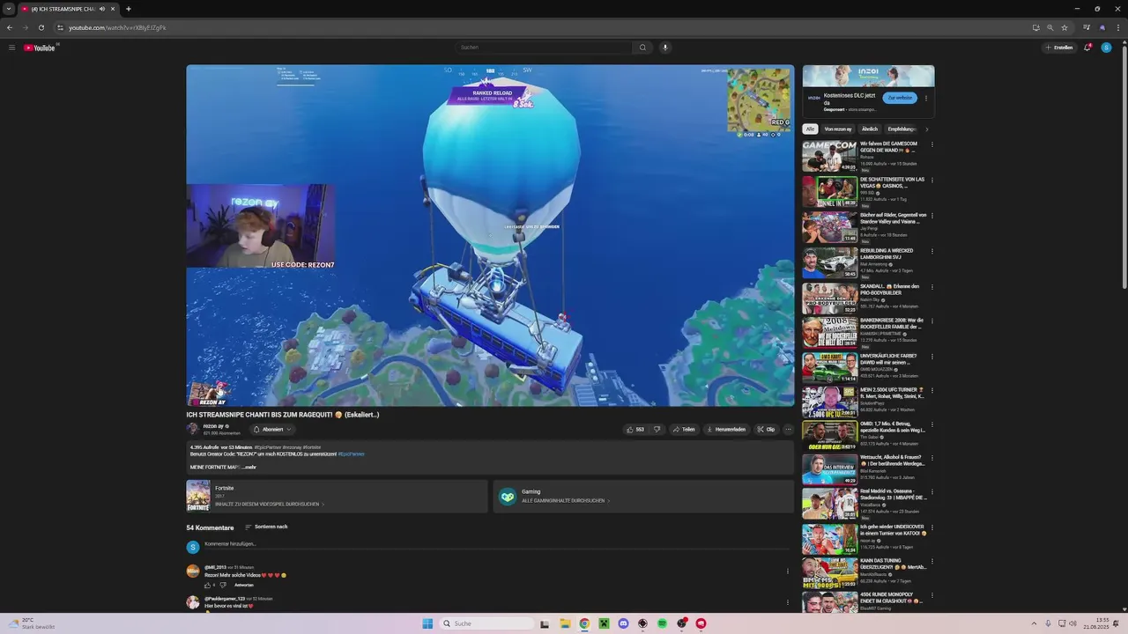Image resolution: width=1128 pixels, height=634 pixels.
Task: Share video with Teilen button
Action: (684, 430)
